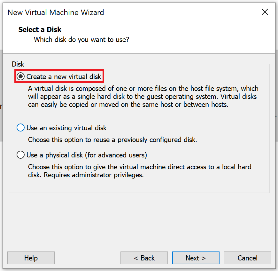Click the Next button to continue
The image size is (278, 271).
click(x=196, y=258)
